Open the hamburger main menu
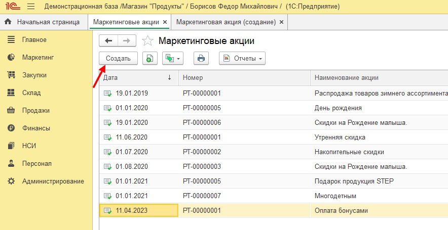Image resolution: width=448 pixels, height=230 pixels. tap(30, 7)
